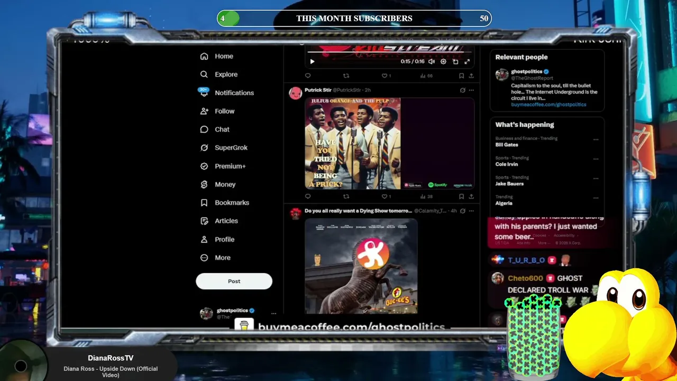Open the Grok icon on the Dying Show post
This screenshot has height=381, width=677.
pyautogui.click(x=463, y=211)
